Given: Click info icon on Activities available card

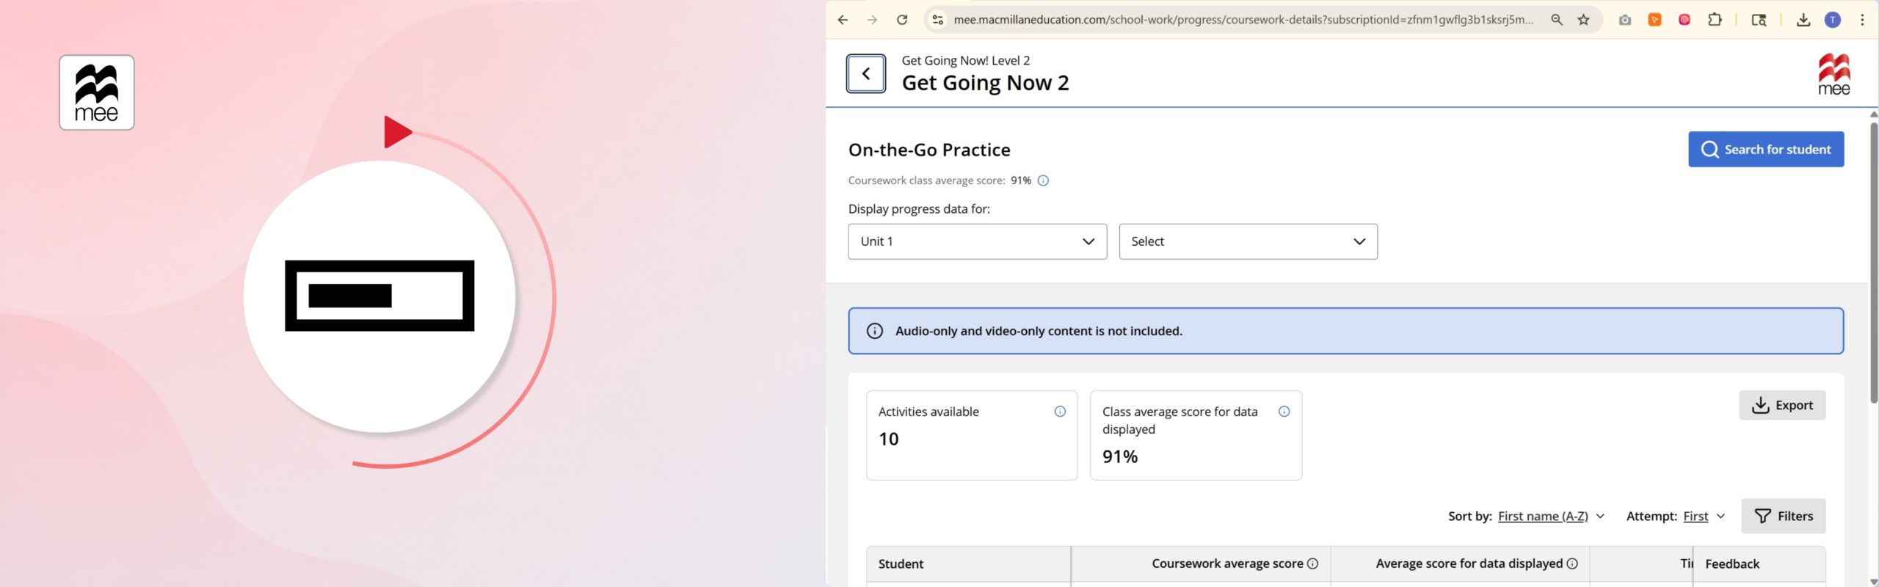Looking at the screenshot, I should tap(1060, 412).
